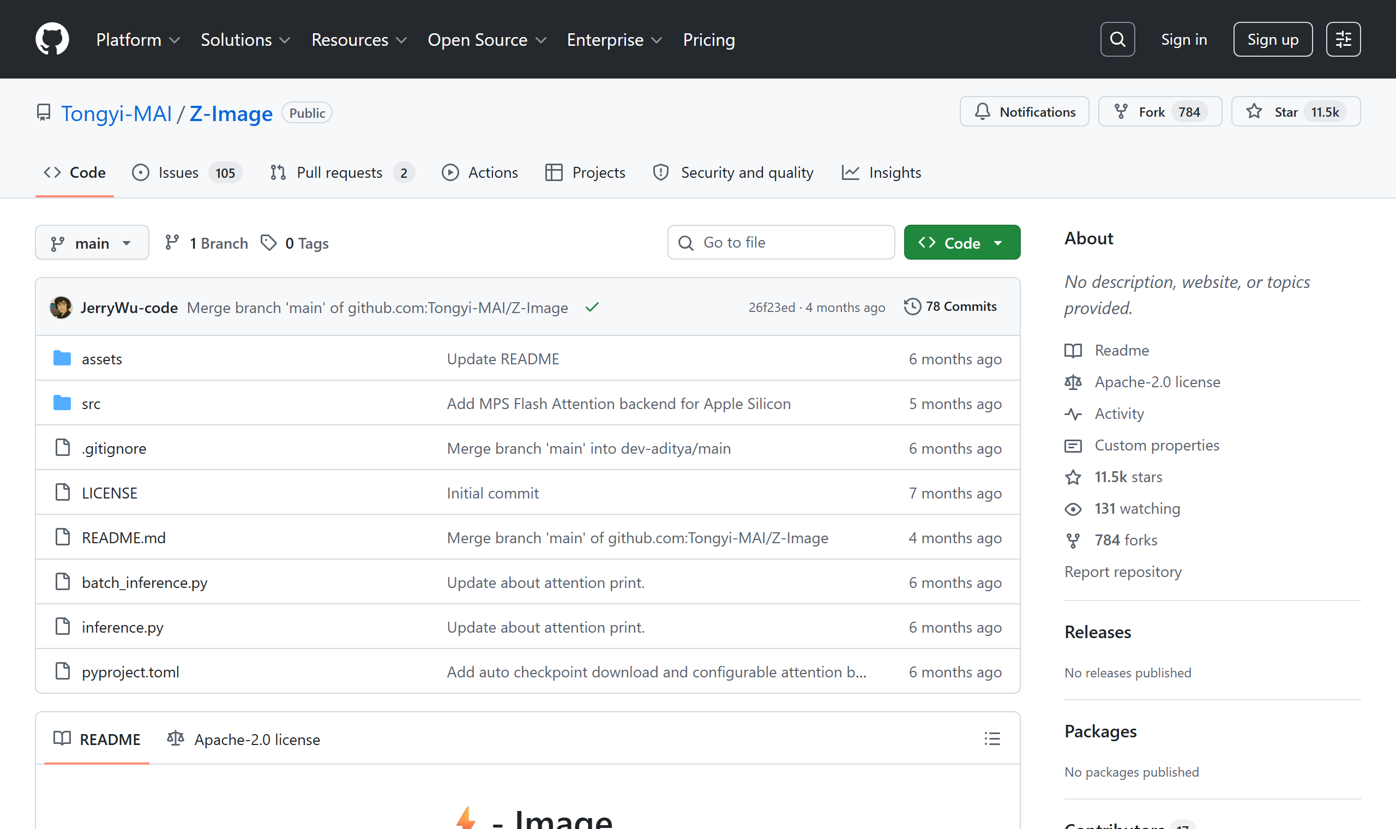Click the Report repository link
This screenshot has height=829, width=1396.
[1123, 572]
